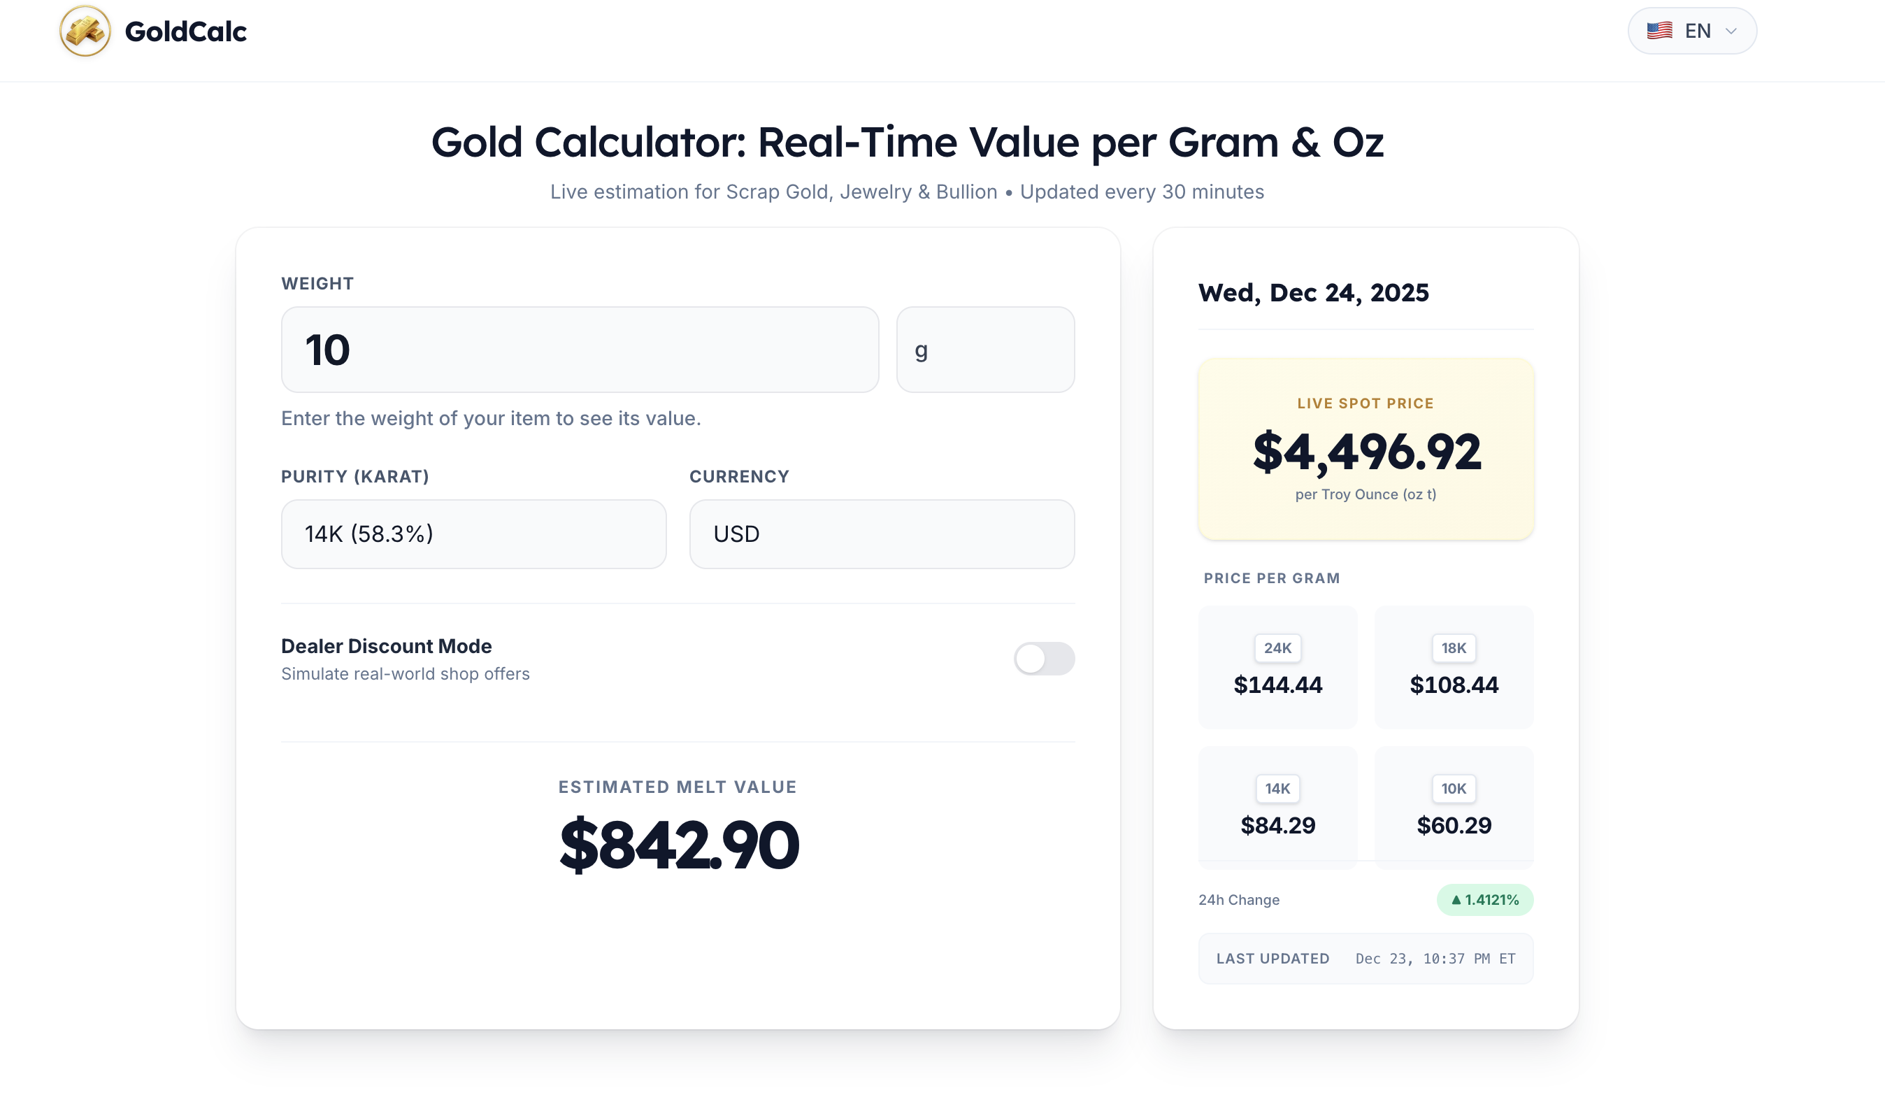The height and width of the screenshot is (1095, 1885).
Task: Click the Price Per Gram section label
Action: coord(1271,578)
